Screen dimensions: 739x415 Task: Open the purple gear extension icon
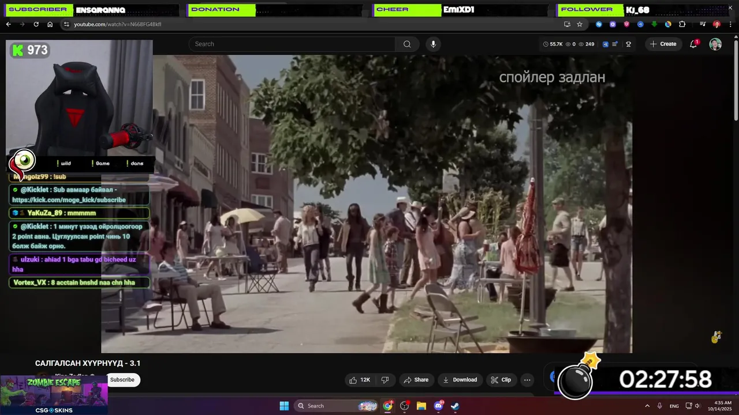pos(613,24)
